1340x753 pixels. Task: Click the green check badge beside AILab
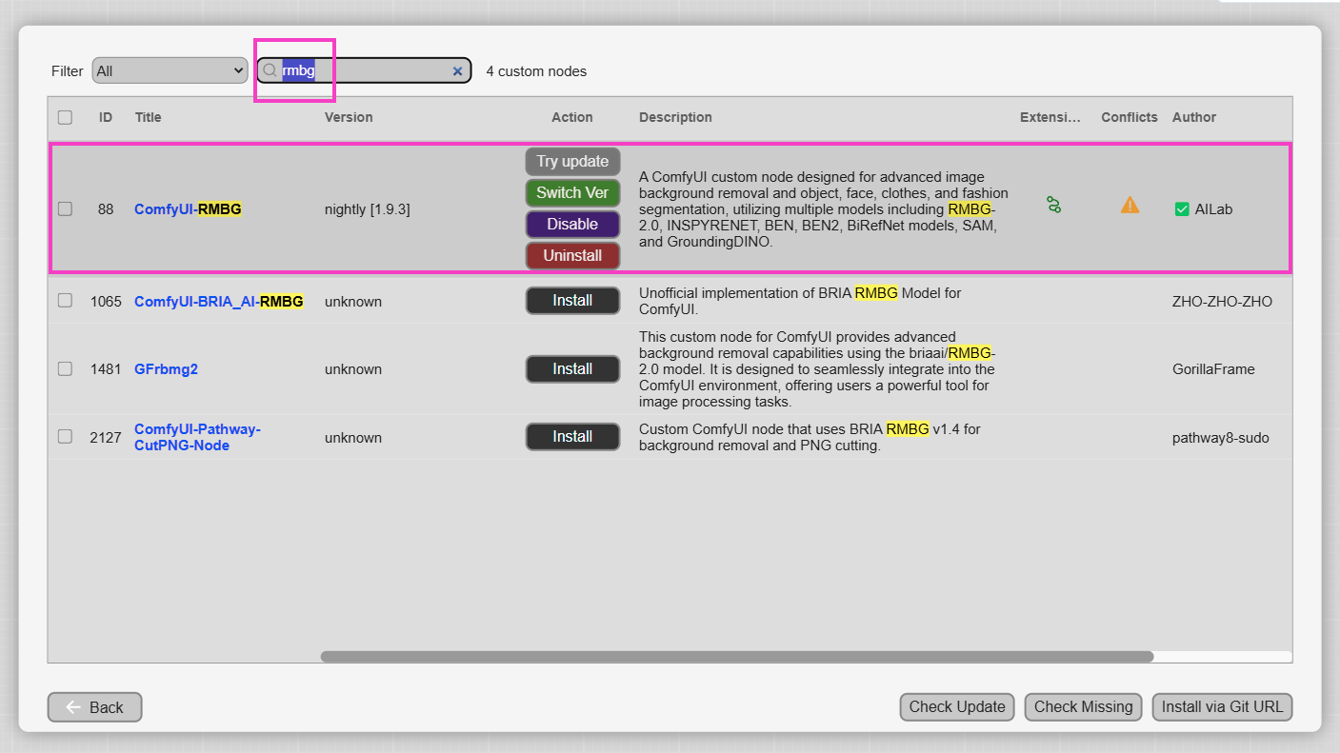coord(1182,209)
